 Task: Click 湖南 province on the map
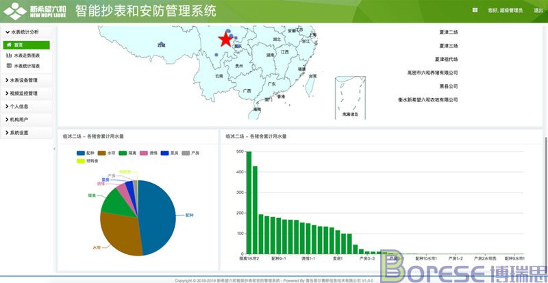pyautogui.click(x=269, y=55)
